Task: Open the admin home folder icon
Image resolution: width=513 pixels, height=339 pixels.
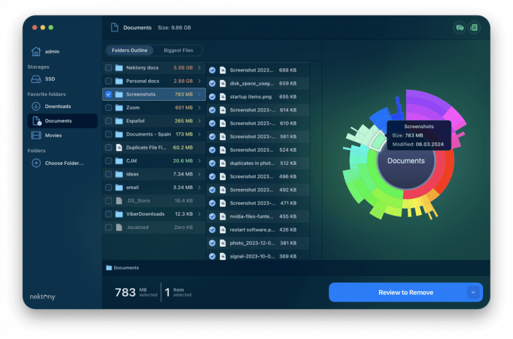Action: (x=35, y=52)
